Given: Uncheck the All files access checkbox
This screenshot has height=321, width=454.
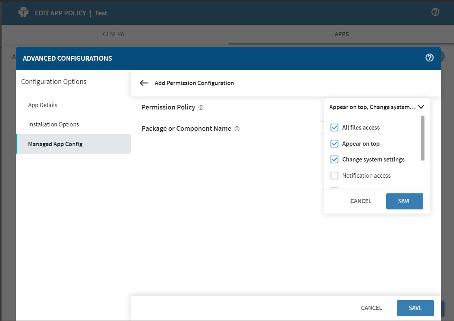Looking at the screenshot, I should point(334,128).
